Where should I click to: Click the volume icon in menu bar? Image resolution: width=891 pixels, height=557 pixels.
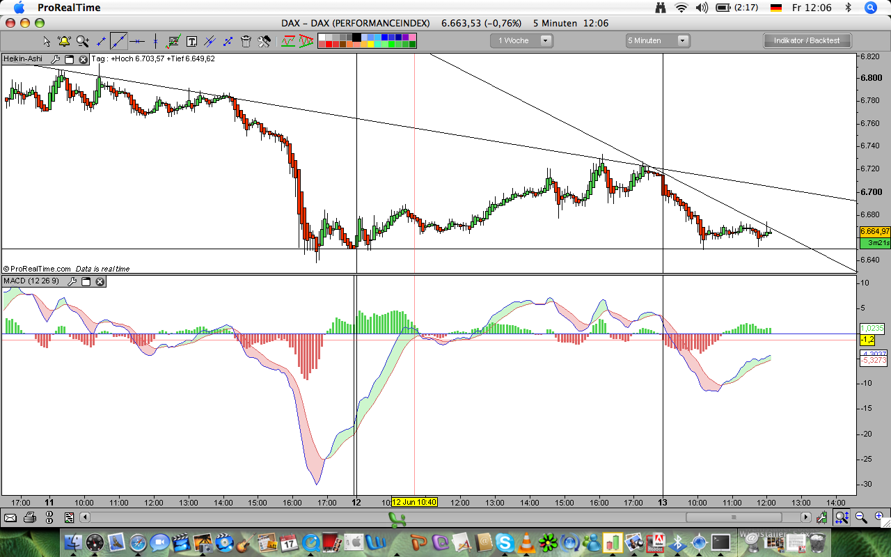tap(702, 8)
